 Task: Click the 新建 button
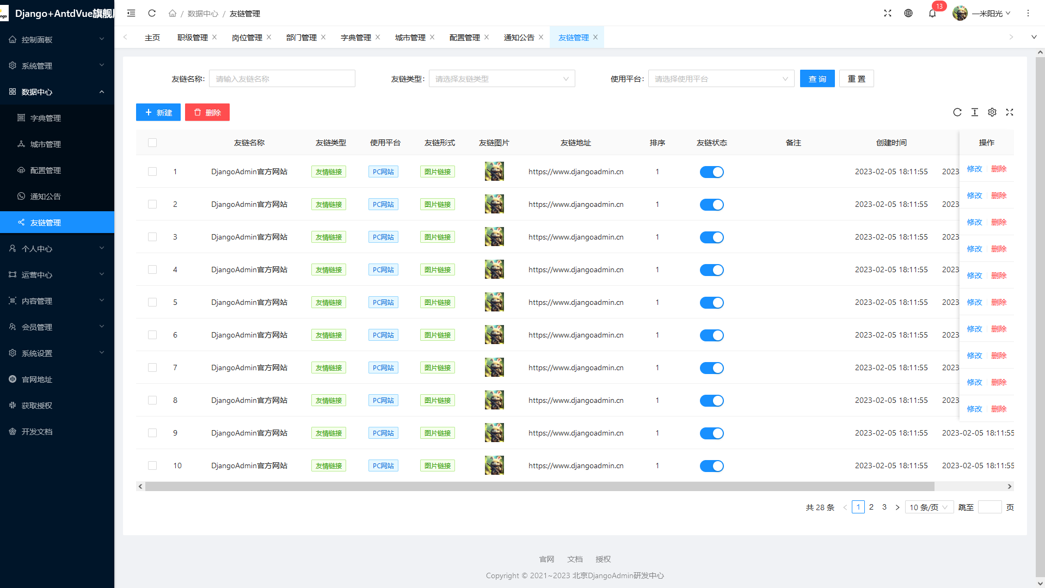[158, 113]
